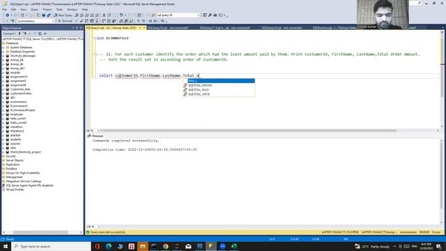This screenshot has width=446, height=251.
Task: Expand the Alcoholic_Beverages database node
Action: coord(3,56)
